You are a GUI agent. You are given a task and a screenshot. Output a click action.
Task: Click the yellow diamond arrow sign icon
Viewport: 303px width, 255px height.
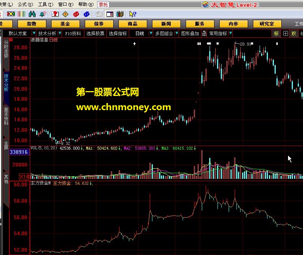(x=65, y=14)
